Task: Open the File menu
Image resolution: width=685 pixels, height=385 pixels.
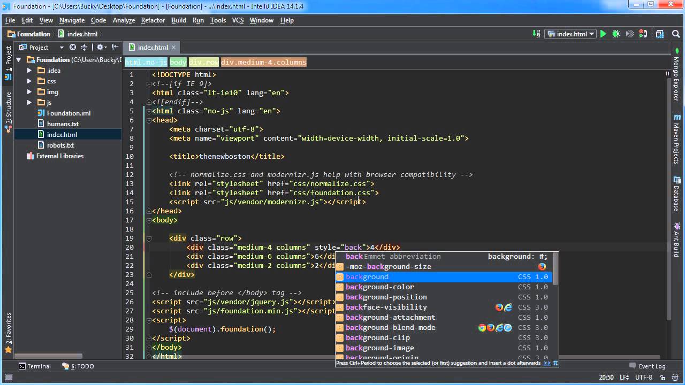Action: tap(10, 20)
